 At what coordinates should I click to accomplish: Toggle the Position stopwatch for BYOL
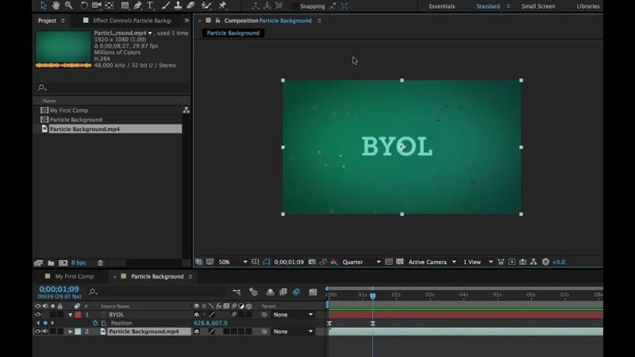[95, 323]
